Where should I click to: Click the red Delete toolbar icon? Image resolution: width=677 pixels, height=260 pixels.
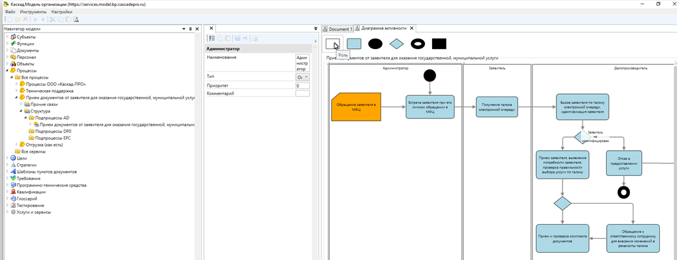[25, 19]
